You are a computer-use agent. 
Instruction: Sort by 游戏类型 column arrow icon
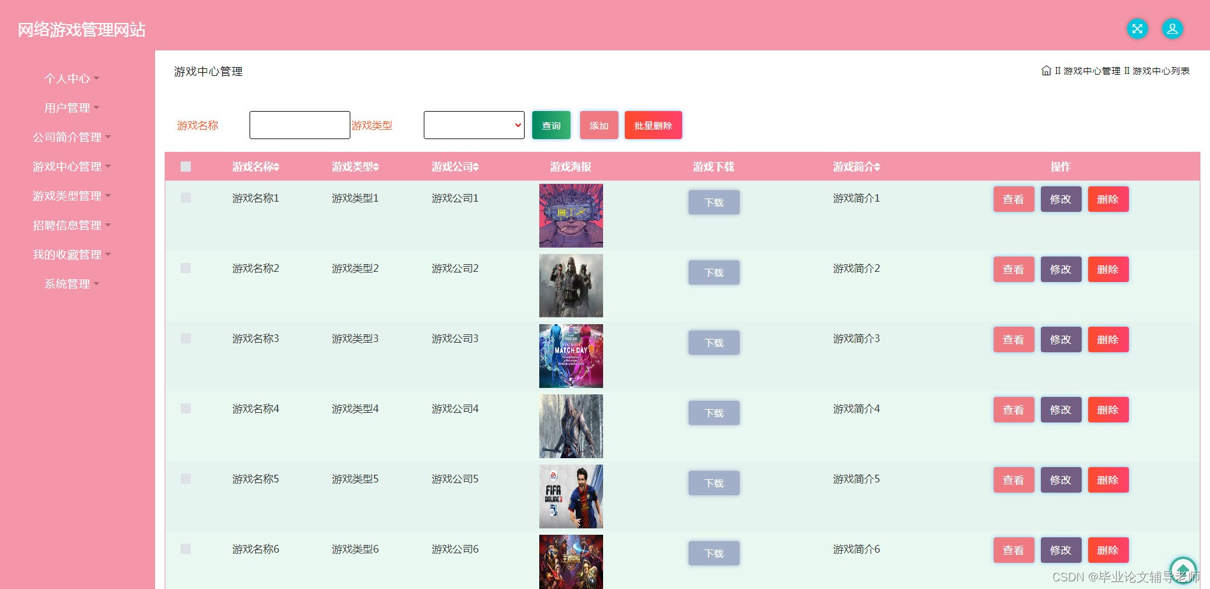[376, 167]
